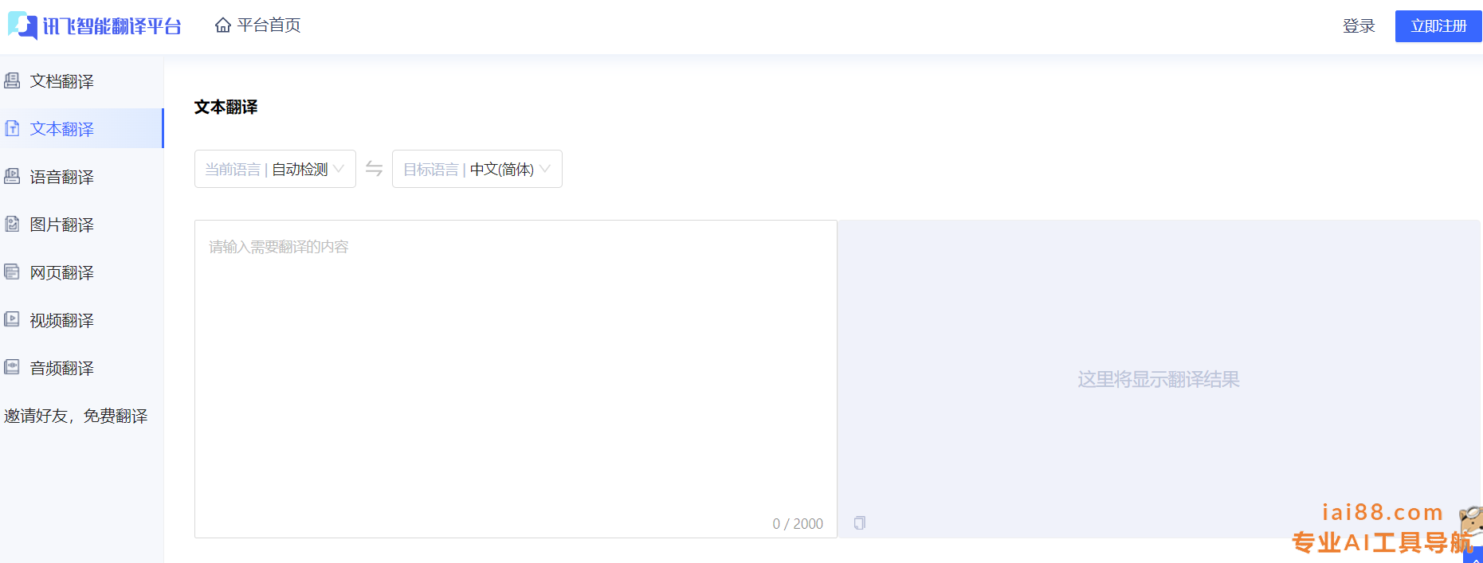1483x563 pixels.
Task: Click the 讯飞智能翻译平台 logo
Action: point(95,25)
